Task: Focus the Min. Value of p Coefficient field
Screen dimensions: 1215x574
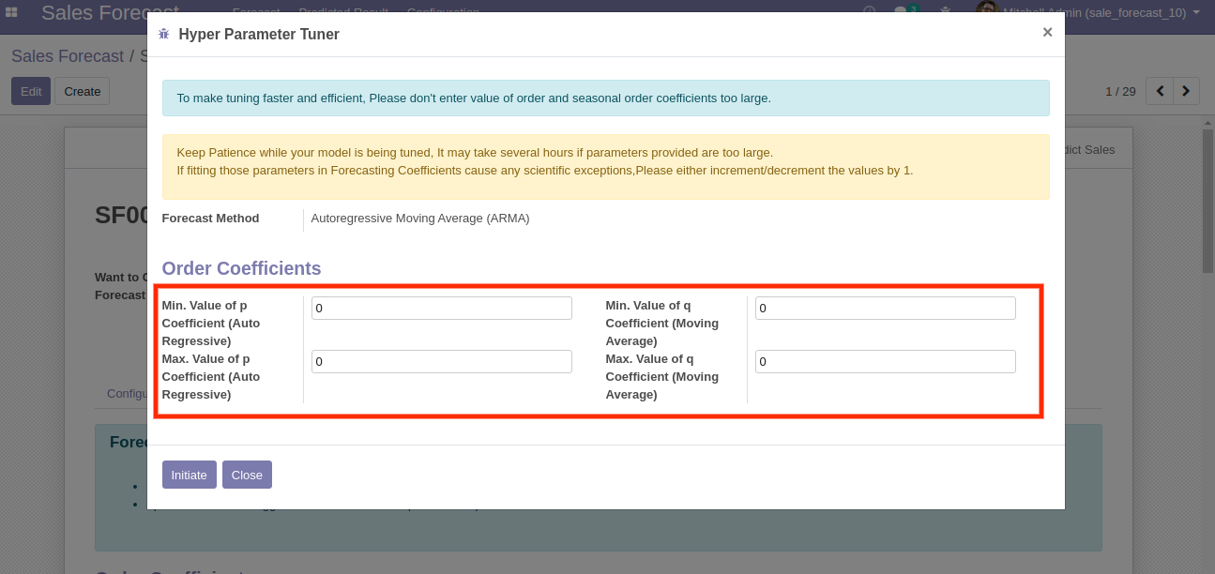Action: click(x=441, y=309)
